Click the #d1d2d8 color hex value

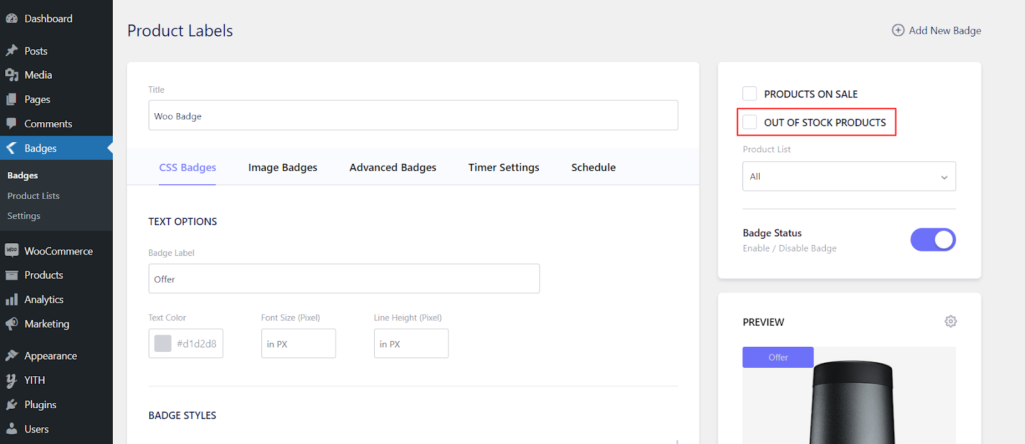pos(197,344)
